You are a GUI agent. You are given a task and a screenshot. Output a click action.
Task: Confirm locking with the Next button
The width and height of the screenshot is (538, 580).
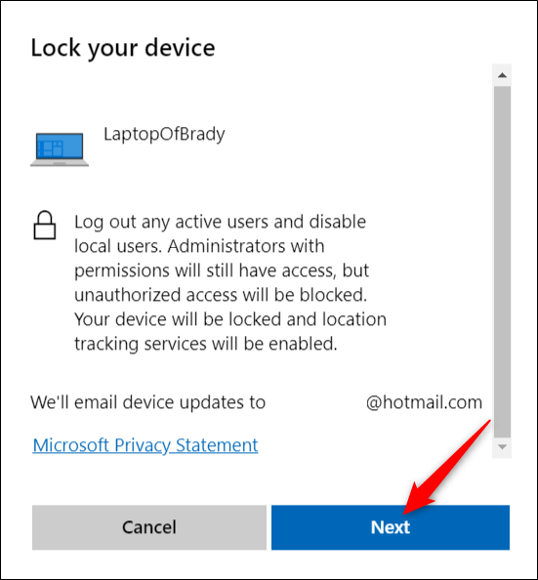coord(391,527)
